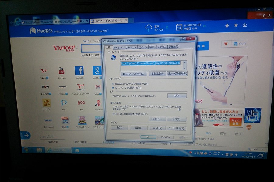Select 前回のセッションのタブから開始する radio button
Screen dimensions: 274x182
tap(113, 84)
